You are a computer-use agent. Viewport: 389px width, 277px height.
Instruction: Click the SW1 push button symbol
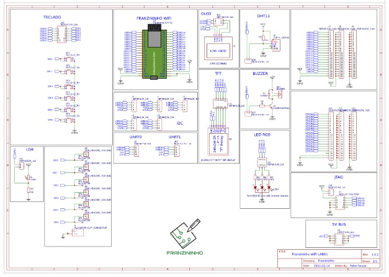pos(68,59)
